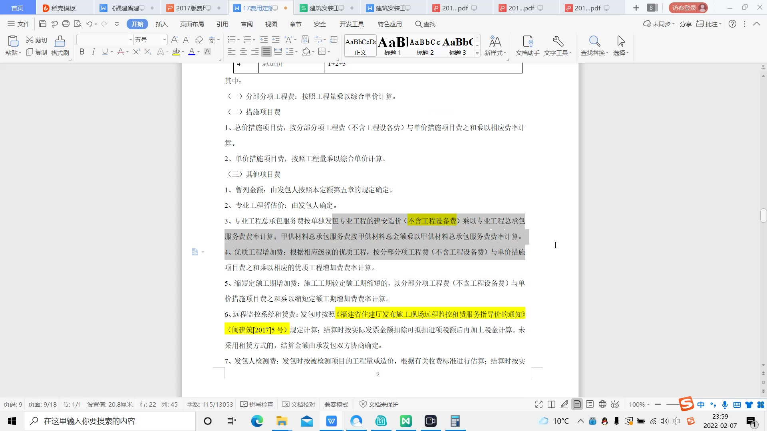
Task: Open Print Preview icon
Action: [x=77, y=24]
